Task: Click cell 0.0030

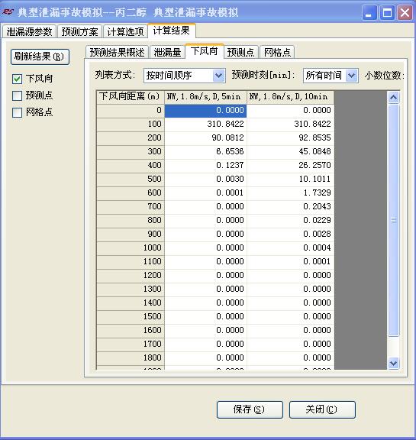Action: point(205,180)
